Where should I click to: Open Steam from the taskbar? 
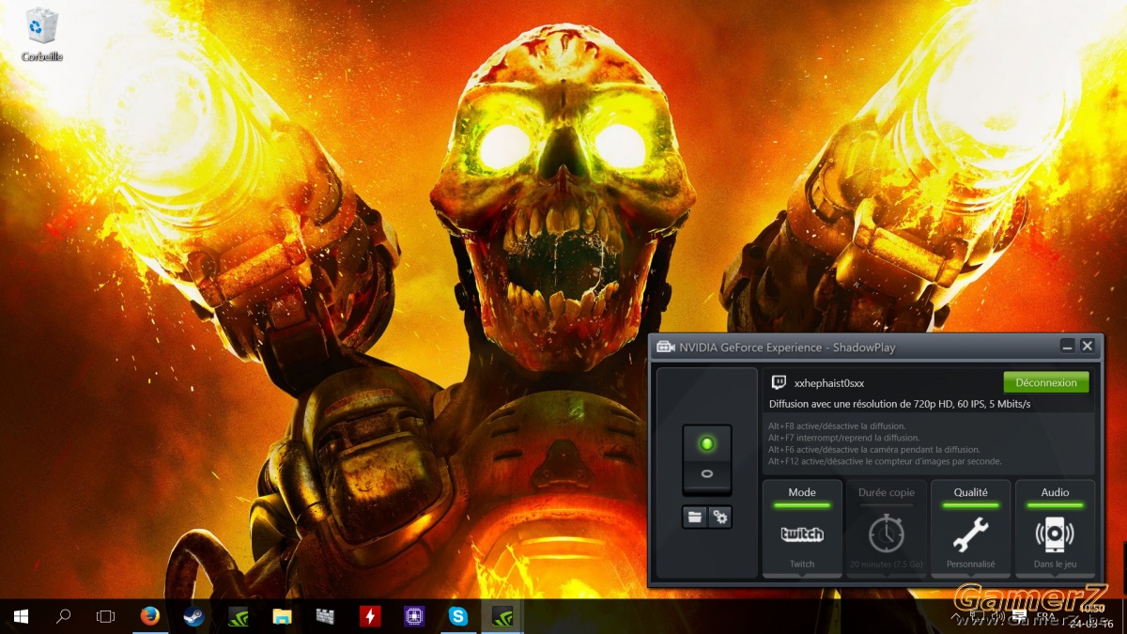[193, 616]
